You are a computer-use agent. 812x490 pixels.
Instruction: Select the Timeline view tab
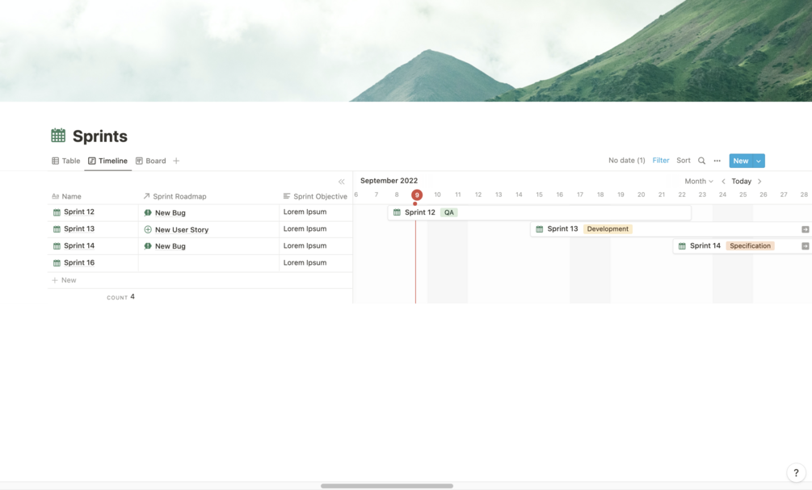tap(107, 161)
